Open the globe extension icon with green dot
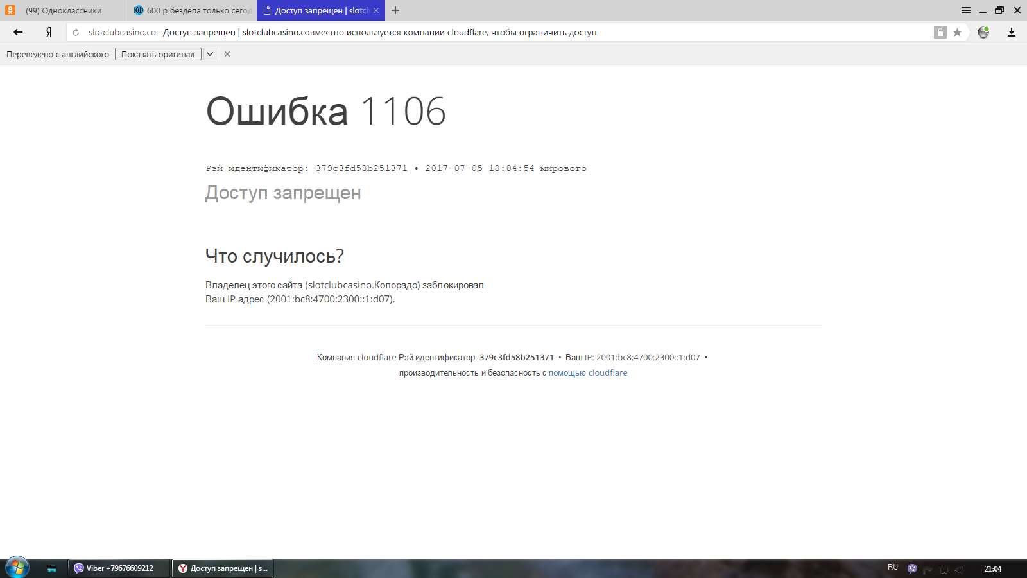 (x=983, y=32)
